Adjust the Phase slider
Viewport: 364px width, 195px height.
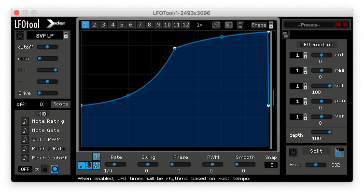click(180, 165)
